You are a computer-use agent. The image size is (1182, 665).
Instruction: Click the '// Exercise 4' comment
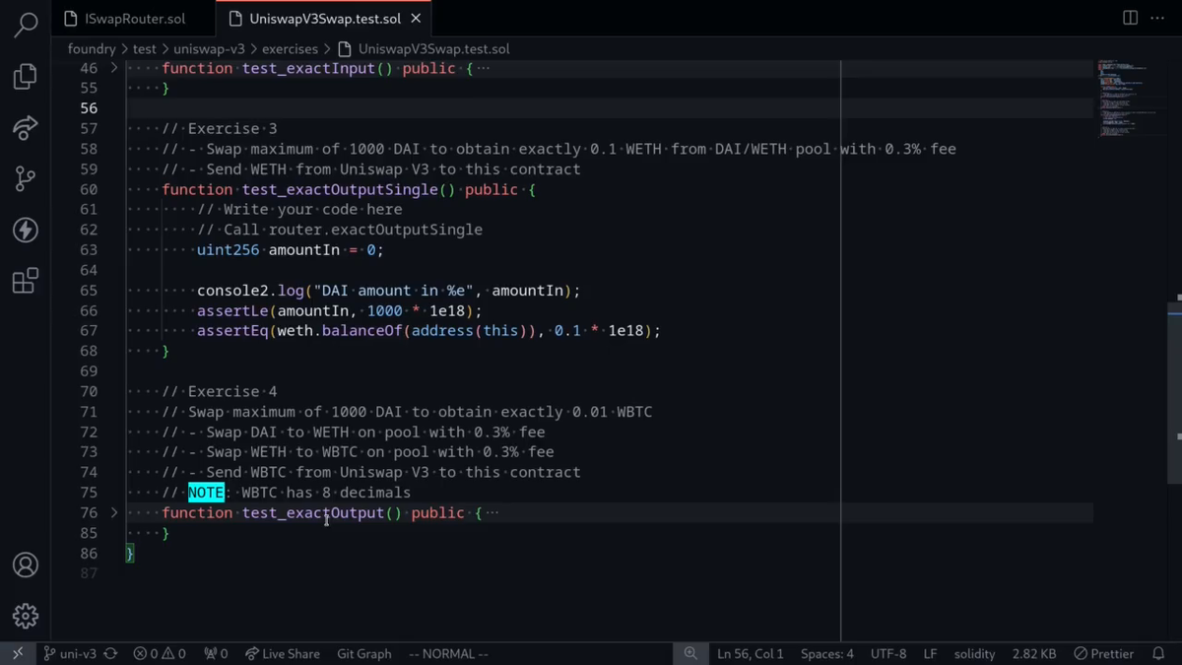click(x=220, y=391)
